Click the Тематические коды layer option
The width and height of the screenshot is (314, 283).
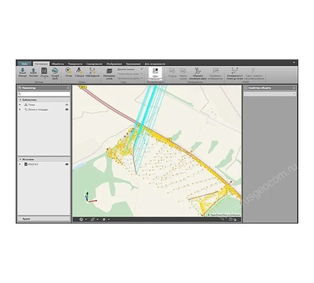coord(130,74)
